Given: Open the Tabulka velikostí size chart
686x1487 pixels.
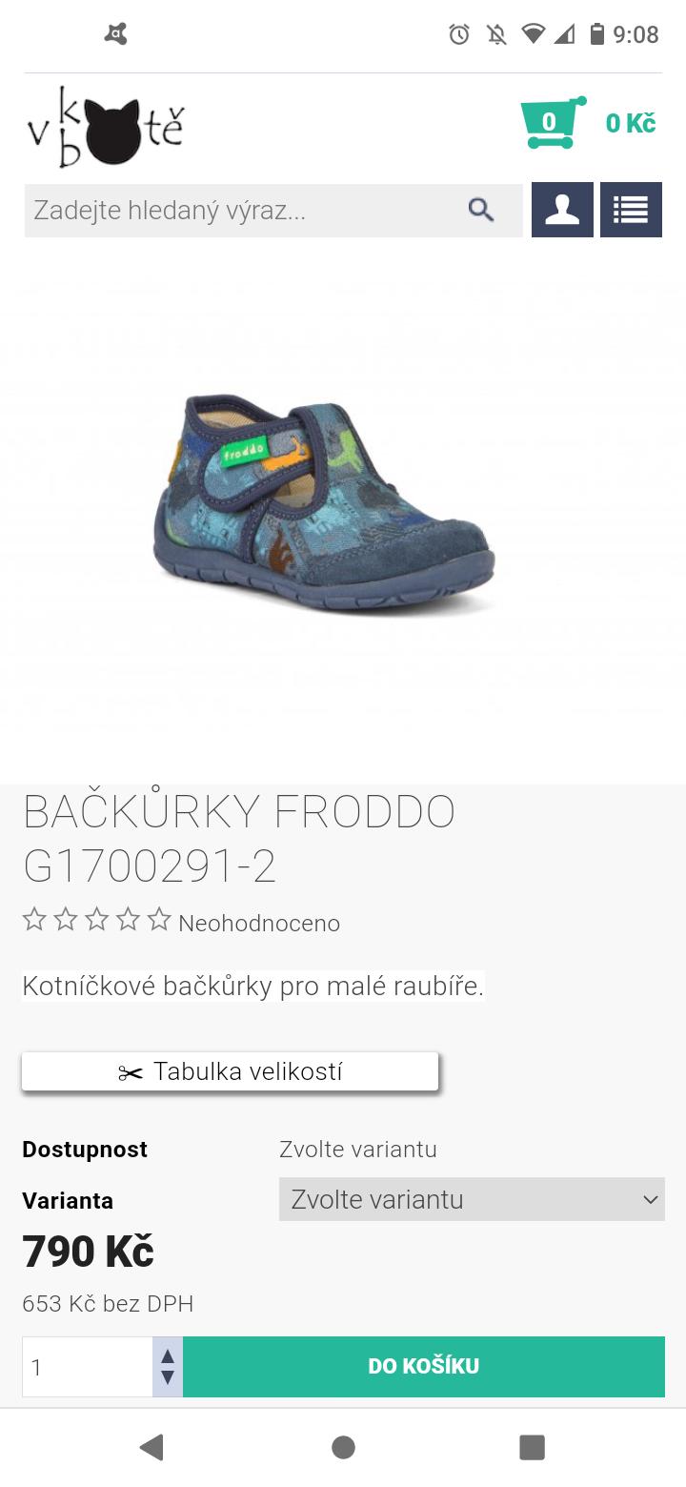Looking at the screenshot, I should coord(230,1071).
